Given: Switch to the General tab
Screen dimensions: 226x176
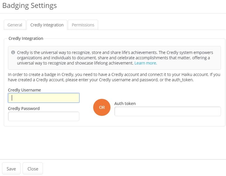Looking at the screenshot, I should 15,25.
